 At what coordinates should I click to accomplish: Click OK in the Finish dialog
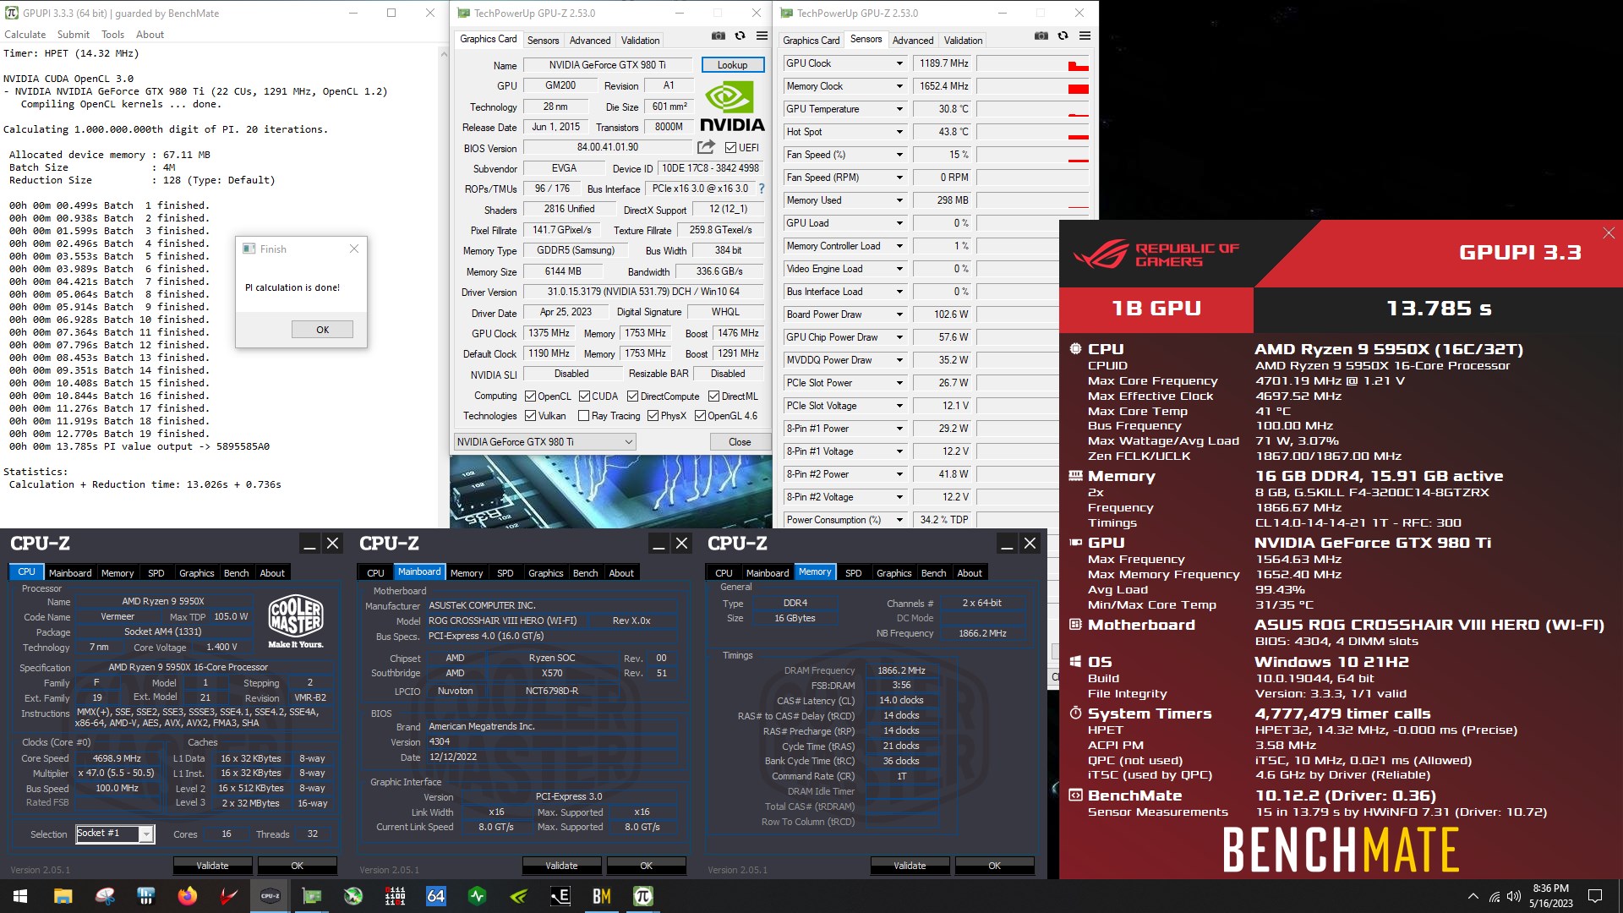click(322, 330)
